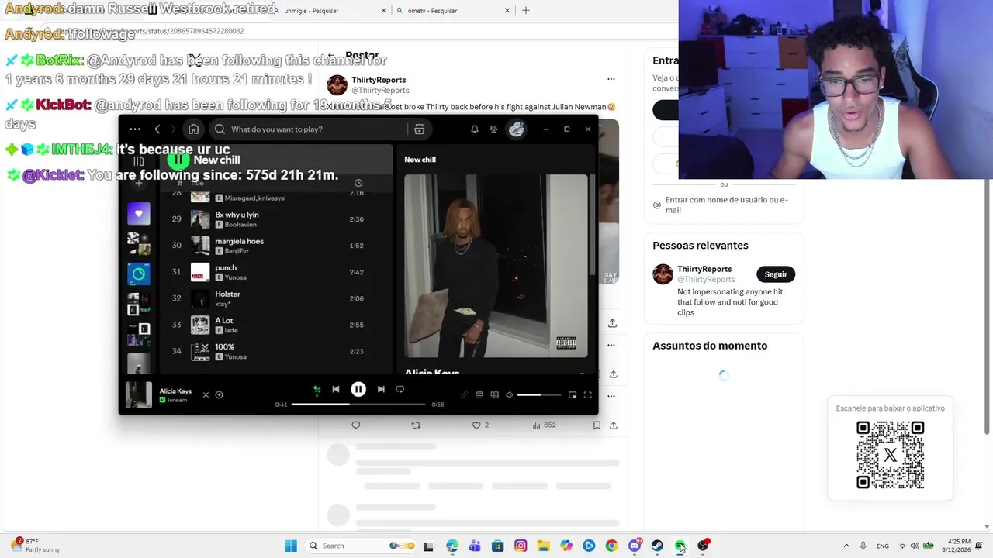The height and width of the screenshot is (558, 993).
Task: Bookmark the X post
Action: pyautogui.click(x=596, y=425)
